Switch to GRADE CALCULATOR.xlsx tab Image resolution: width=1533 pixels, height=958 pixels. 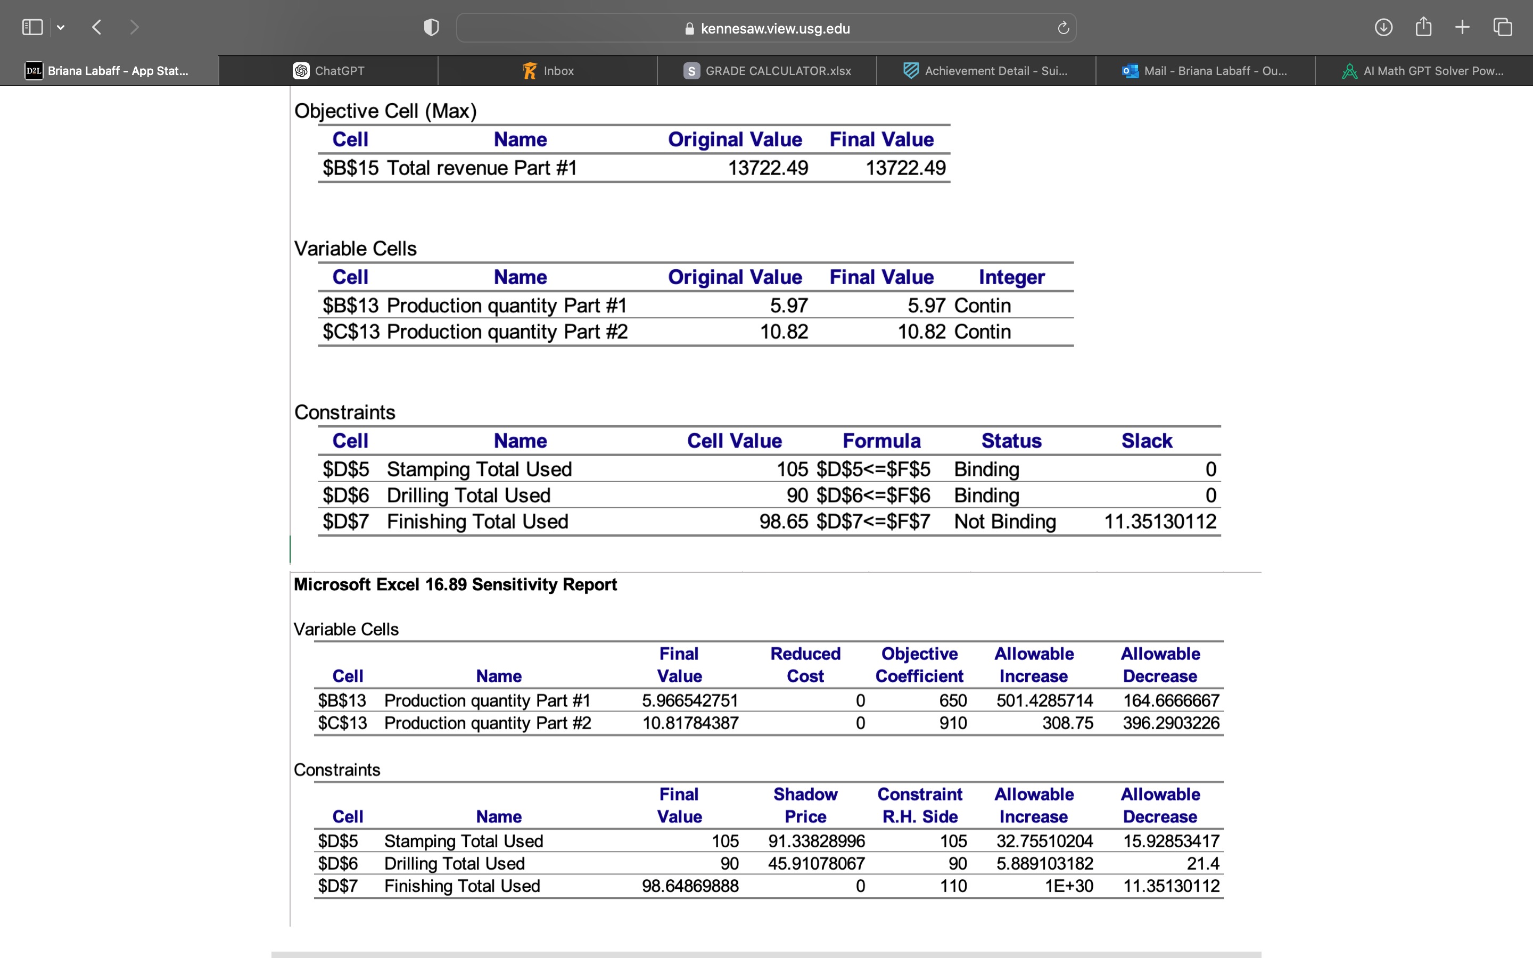click(767, 71)
